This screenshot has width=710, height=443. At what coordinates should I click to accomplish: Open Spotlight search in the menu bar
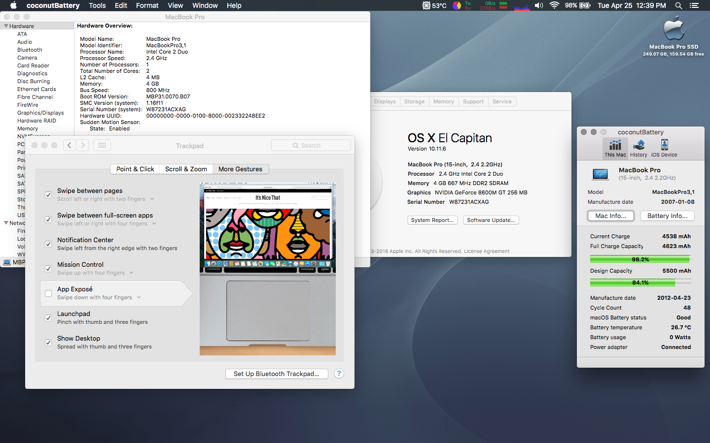click(x=678, y=5)
